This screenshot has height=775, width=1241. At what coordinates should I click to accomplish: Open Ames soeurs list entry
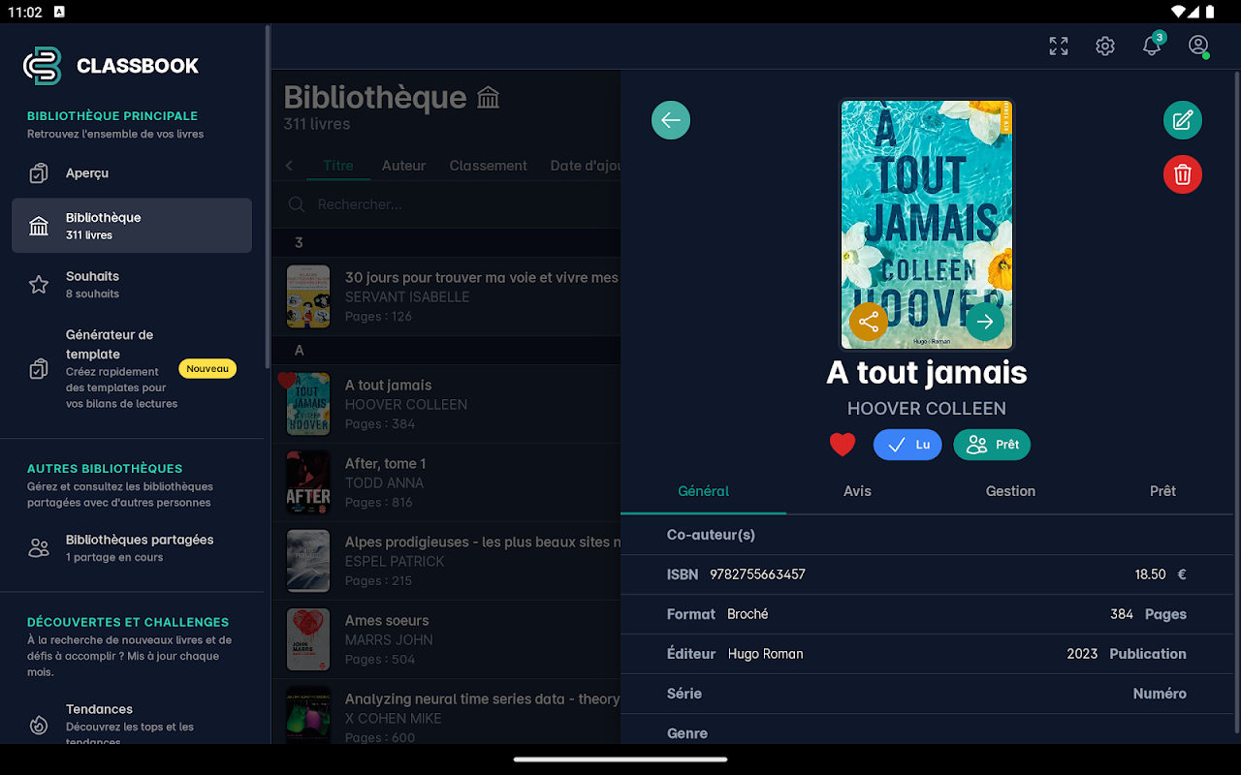tap(446, 639)
